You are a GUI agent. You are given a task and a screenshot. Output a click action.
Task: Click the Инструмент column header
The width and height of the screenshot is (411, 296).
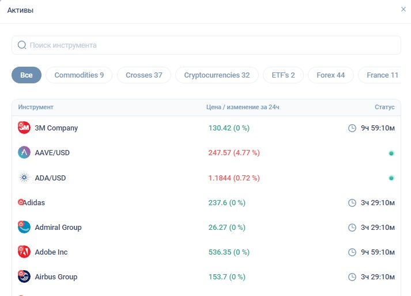[x=36, y=107]
